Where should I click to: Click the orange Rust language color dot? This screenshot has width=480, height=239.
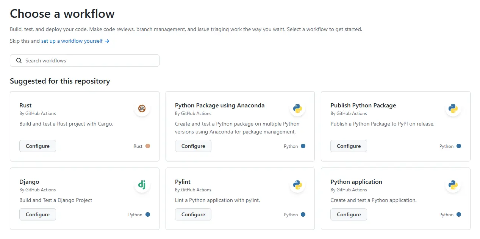(x=148, y=146)
